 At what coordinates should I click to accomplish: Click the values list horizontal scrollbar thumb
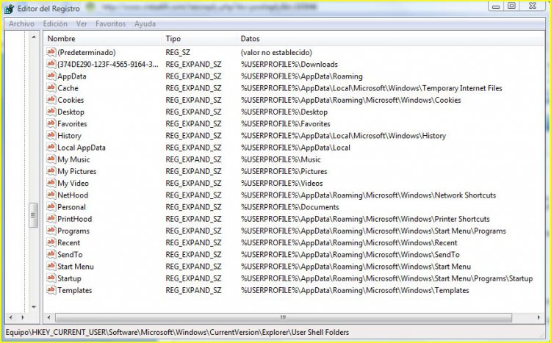pos(284,317)
